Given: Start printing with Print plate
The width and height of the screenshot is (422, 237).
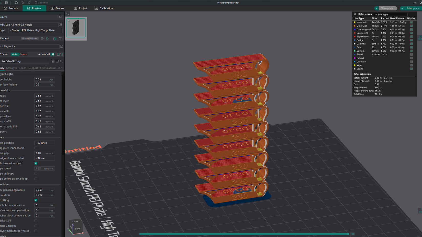Looking at the screenshot, I should click(x=412, y=8).
